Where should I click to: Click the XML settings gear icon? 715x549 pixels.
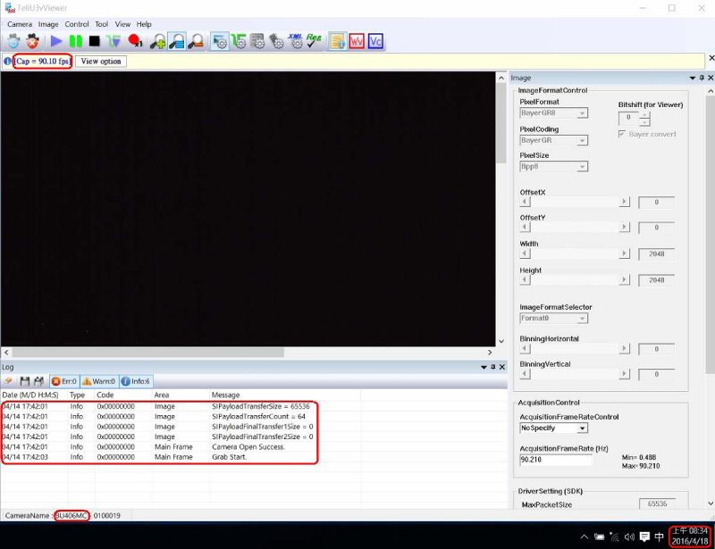[295, 41]
